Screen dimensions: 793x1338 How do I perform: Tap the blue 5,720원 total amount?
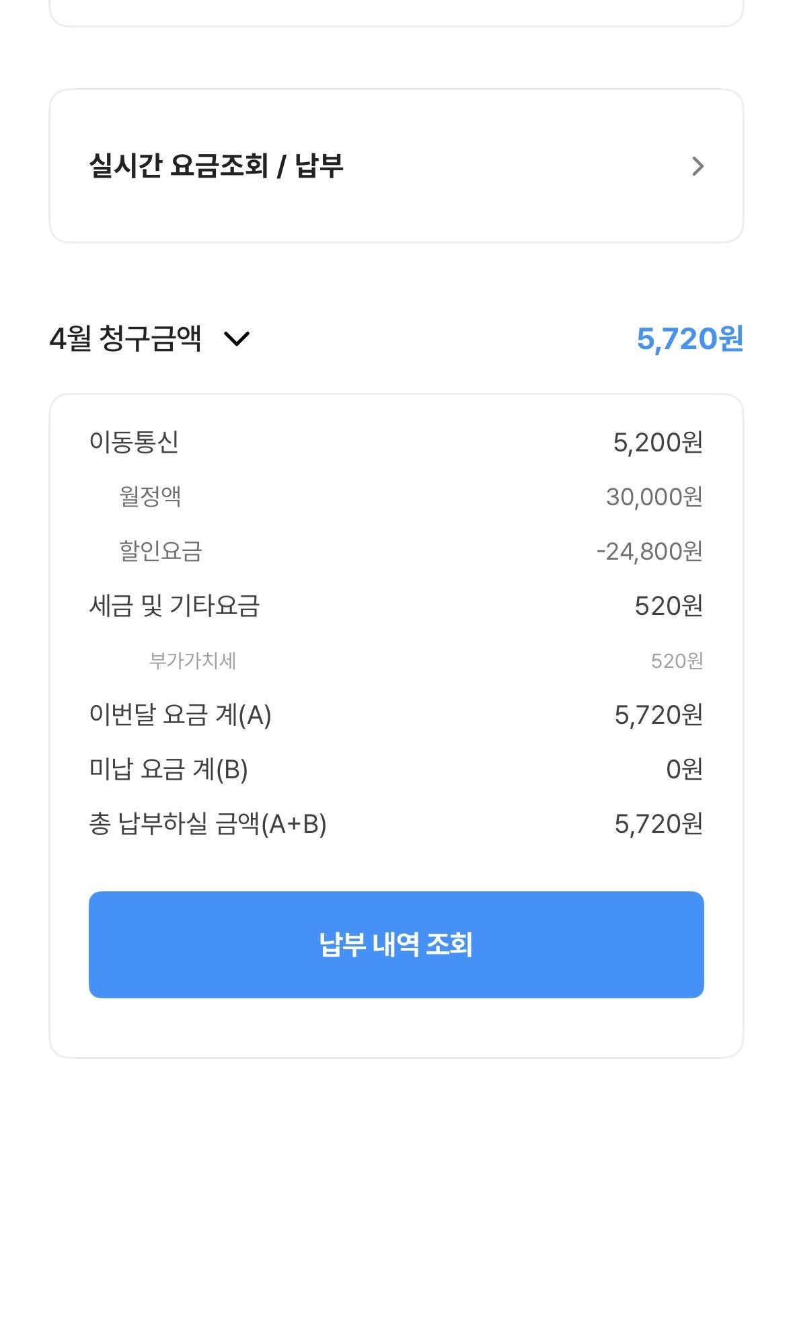pos(689,338)
